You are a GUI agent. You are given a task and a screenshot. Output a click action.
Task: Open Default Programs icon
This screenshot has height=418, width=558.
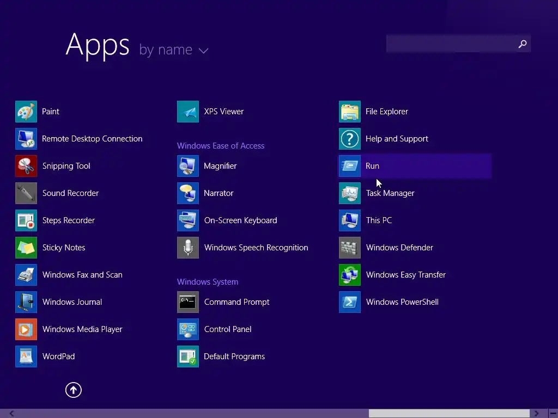pos(188,356)
